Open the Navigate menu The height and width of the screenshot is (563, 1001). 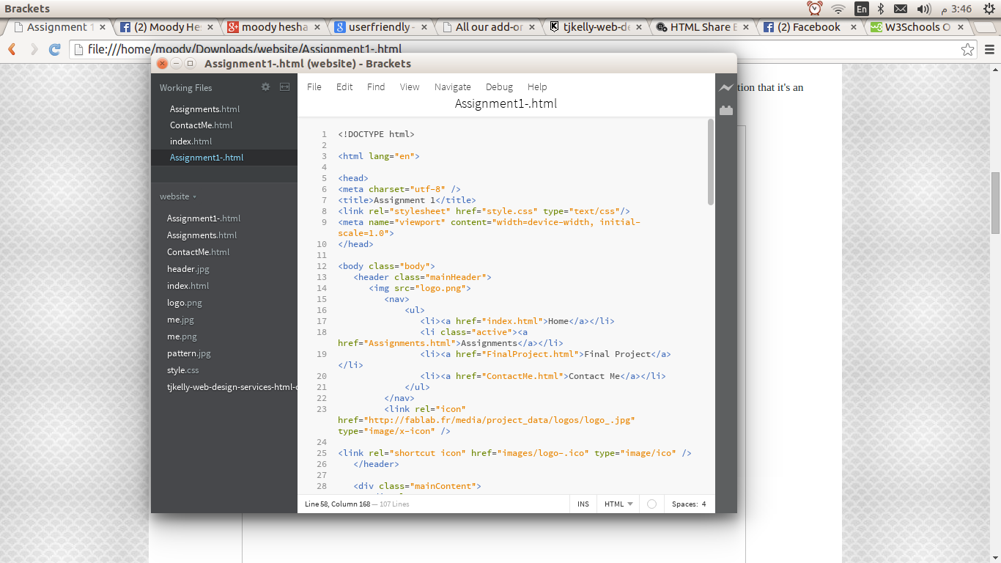tap(453, 87)
